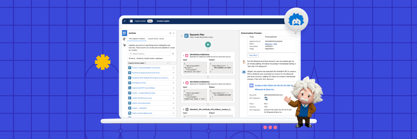Open dropdown for Product recommendation for Account
417x139 pixels.
tap(173, 68)
